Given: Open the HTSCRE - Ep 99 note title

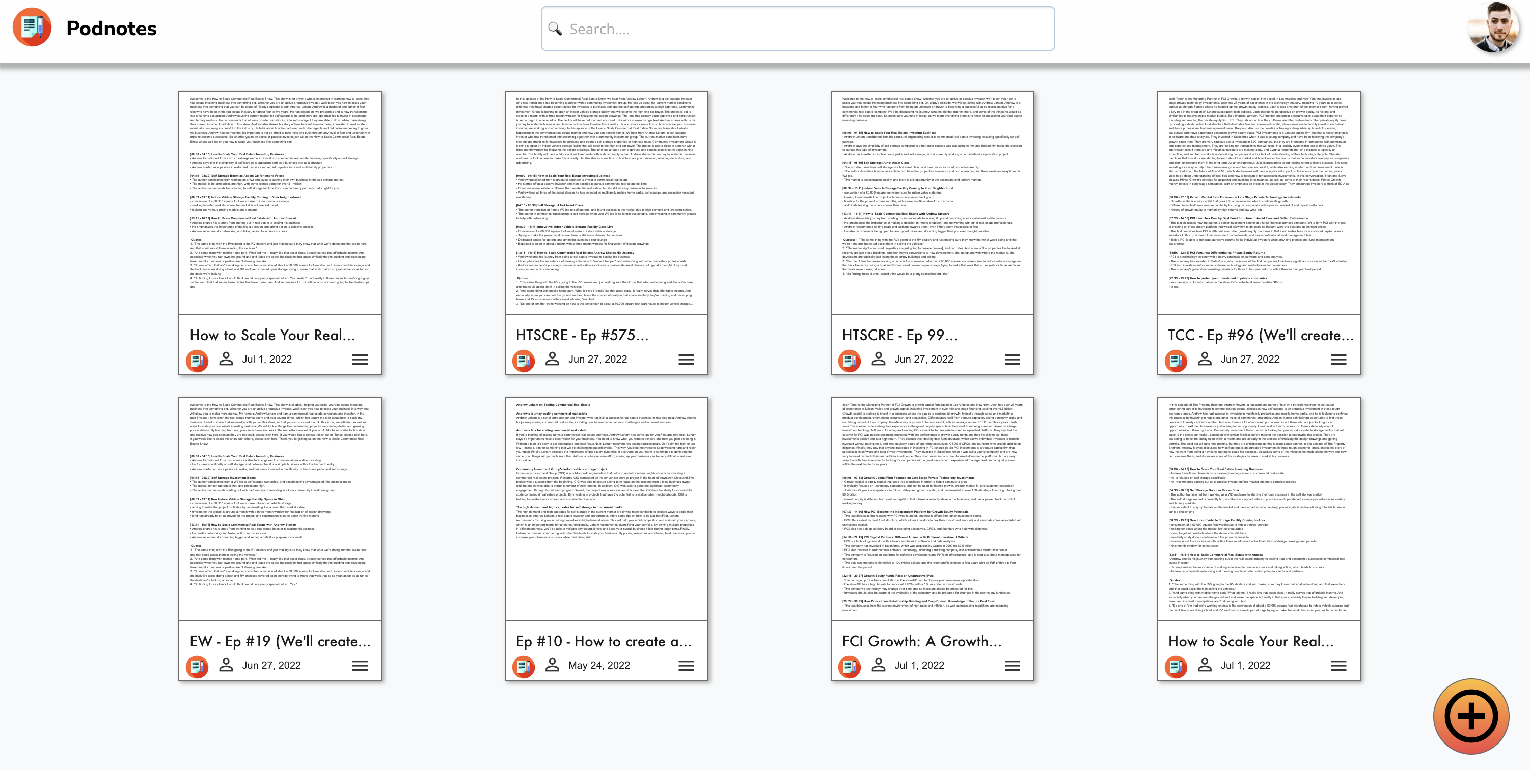Looking at the screenshot, I should 900,335.
